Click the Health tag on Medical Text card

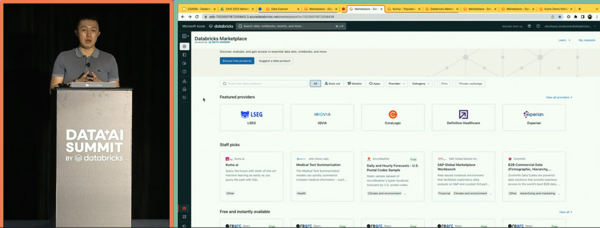[x=301, y=193]
